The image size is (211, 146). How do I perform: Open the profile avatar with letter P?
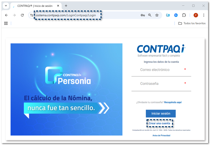(196, 15)
